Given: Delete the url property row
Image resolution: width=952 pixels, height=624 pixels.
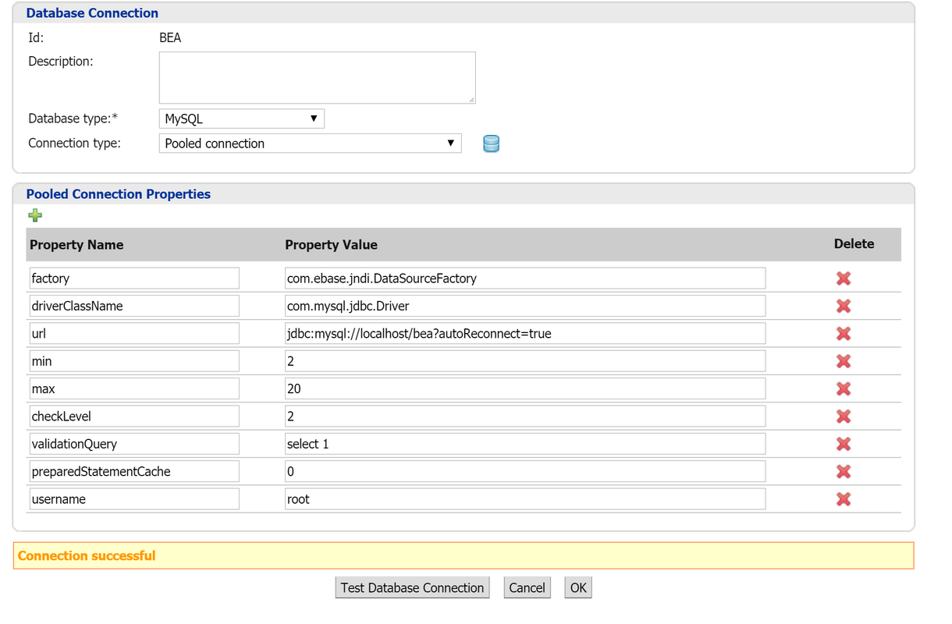Looking at the screenshot, I should [x=843, y=334].
